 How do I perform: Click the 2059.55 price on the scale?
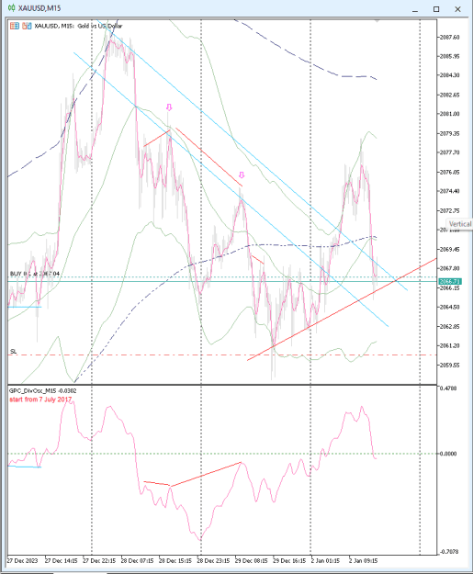tap(450, 365)
